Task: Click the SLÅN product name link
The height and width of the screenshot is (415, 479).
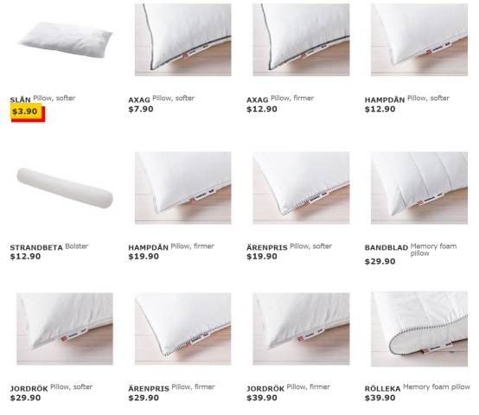Action: [21, 99]
